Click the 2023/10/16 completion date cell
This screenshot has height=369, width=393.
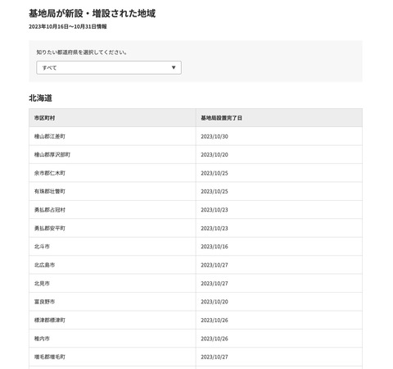click(279, 247)
